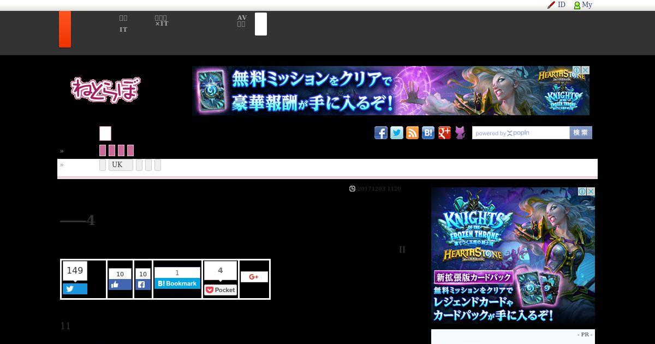Screen dimensions: 655x344
Task: Click the Facebook 'f' share button
Action: pos(143,284)
